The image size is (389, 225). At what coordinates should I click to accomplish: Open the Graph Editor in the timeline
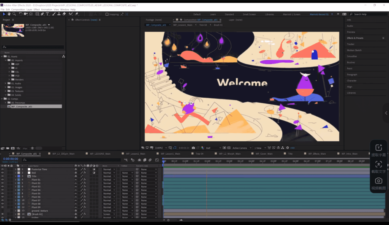tap(157, 160)
